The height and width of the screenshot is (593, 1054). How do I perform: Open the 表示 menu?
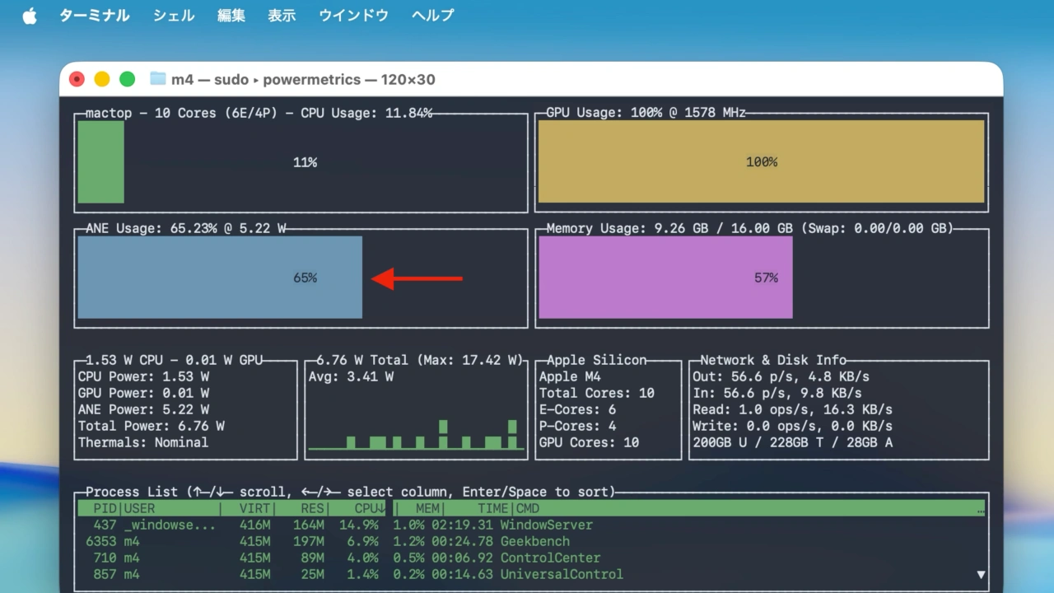tap(282, 16)
